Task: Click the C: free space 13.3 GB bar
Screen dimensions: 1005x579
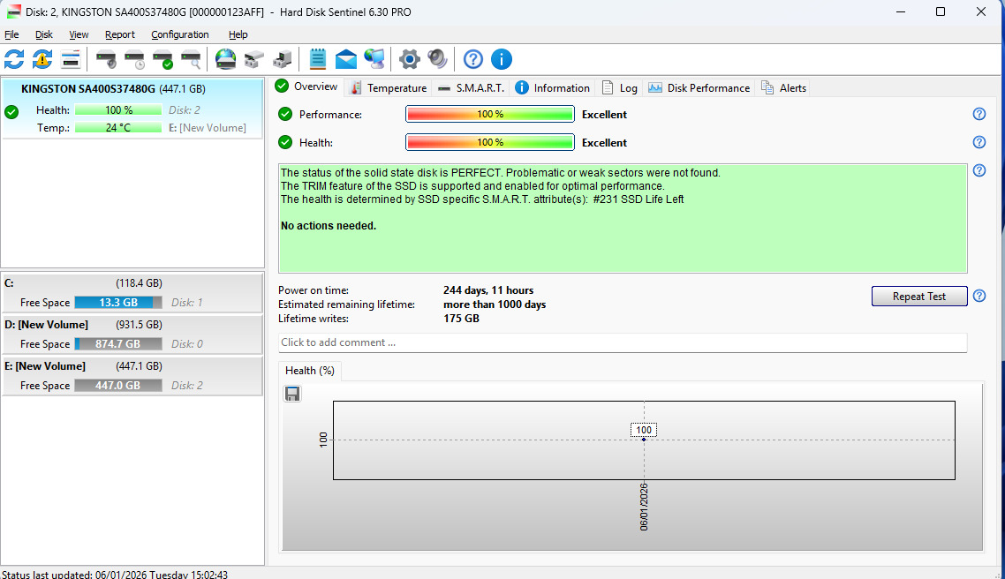Action: pyautogui.click(x=118, y=303)
